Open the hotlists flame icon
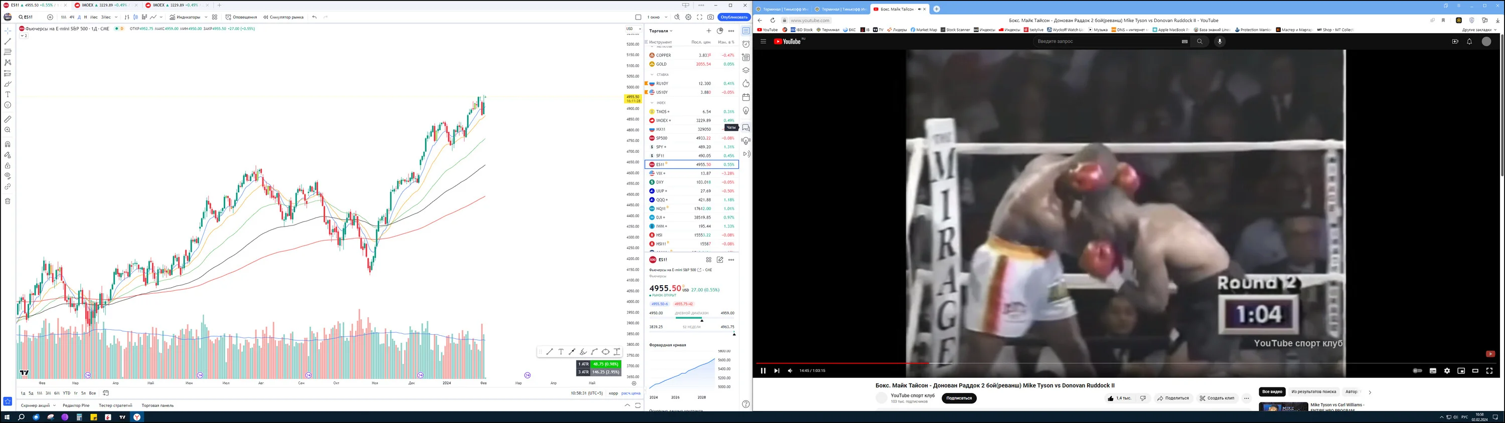 point(746,84)
